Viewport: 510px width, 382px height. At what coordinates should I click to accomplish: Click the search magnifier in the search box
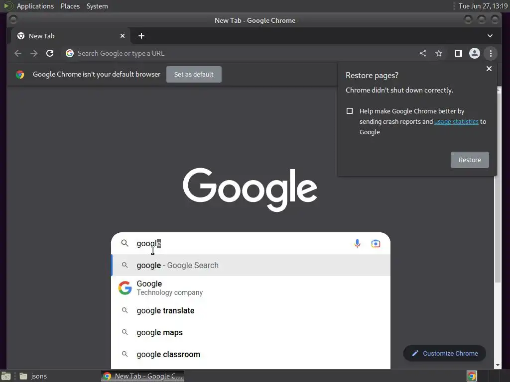[x=125, y=243]
